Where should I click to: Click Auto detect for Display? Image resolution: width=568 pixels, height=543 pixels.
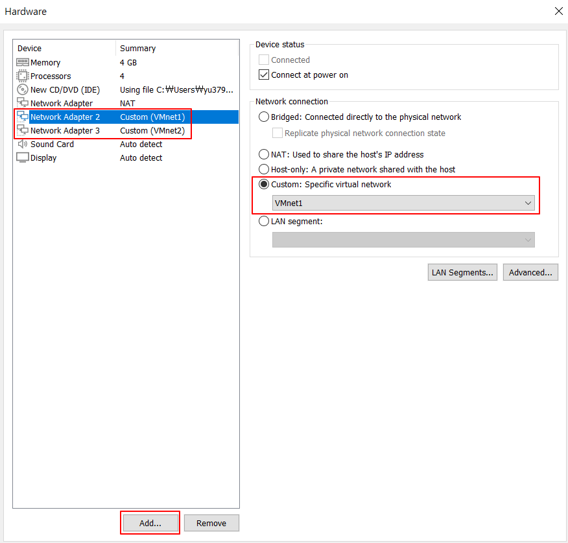[141, 158]
